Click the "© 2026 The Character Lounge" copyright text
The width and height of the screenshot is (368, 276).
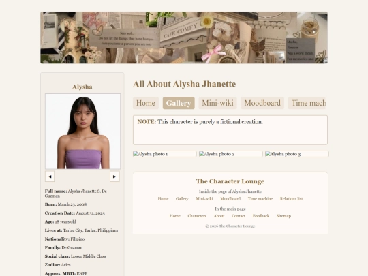tap(230, 226)
